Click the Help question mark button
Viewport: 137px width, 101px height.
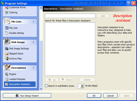click(129, 3)
